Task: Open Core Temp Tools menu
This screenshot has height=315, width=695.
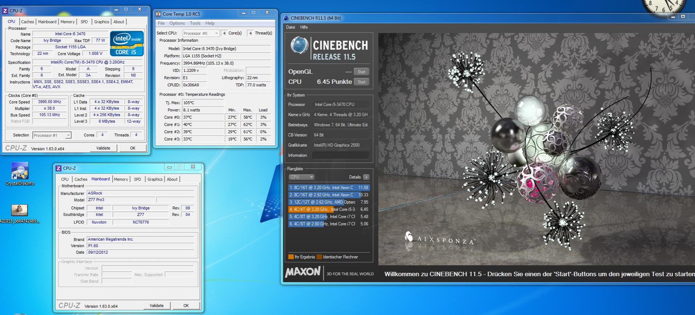Action: coord(195,23)
